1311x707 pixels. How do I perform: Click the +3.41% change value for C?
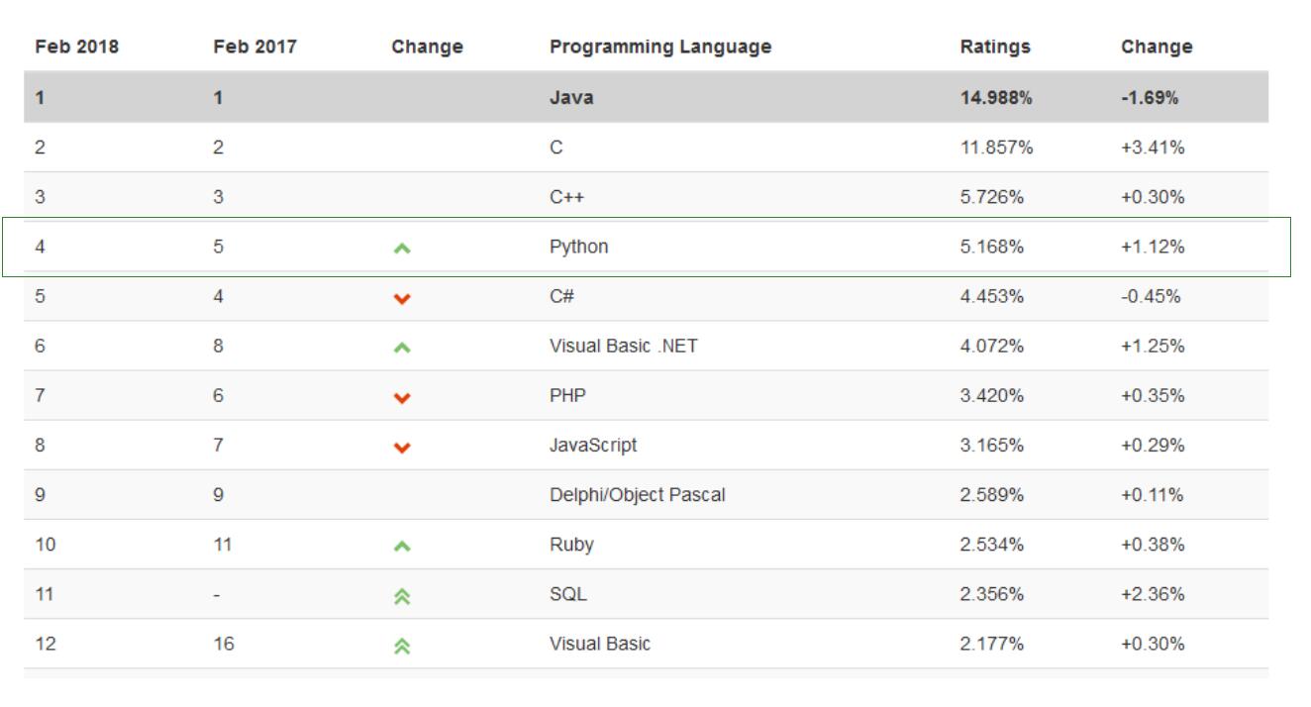coord(1152,148)
